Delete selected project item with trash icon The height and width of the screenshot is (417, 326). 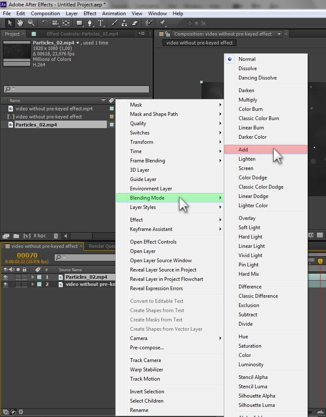point(56,236)
